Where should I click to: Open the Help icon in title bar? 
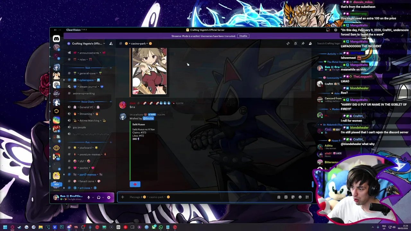pyautogui.click(x=336, y=30)
